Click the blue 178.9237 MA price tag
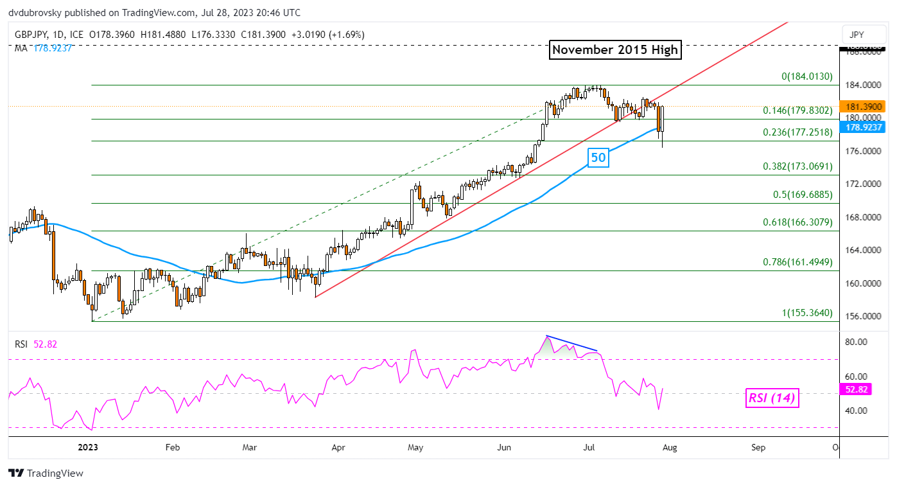The height and width of the screenshot is (487, 897). [x=864, y=127]
